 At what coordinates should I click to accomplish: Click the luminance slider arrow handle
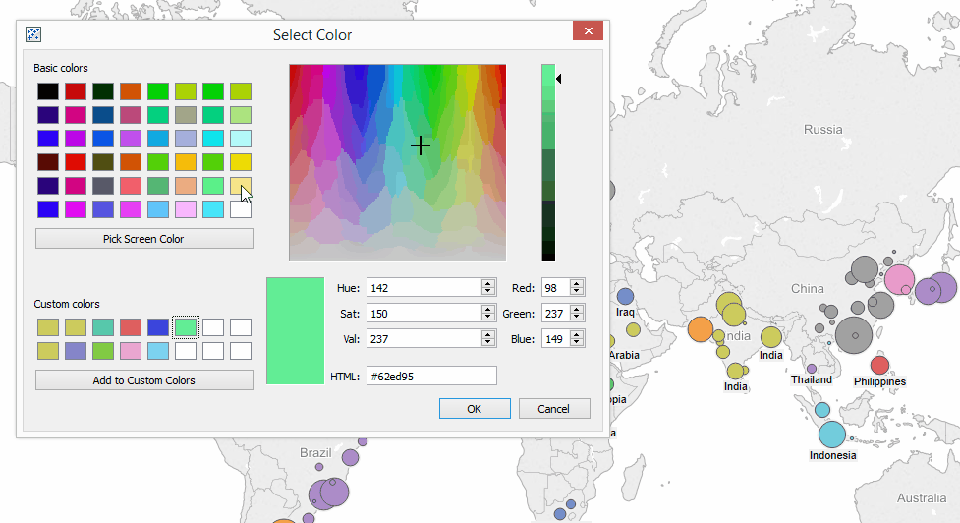tap(558, 79)
